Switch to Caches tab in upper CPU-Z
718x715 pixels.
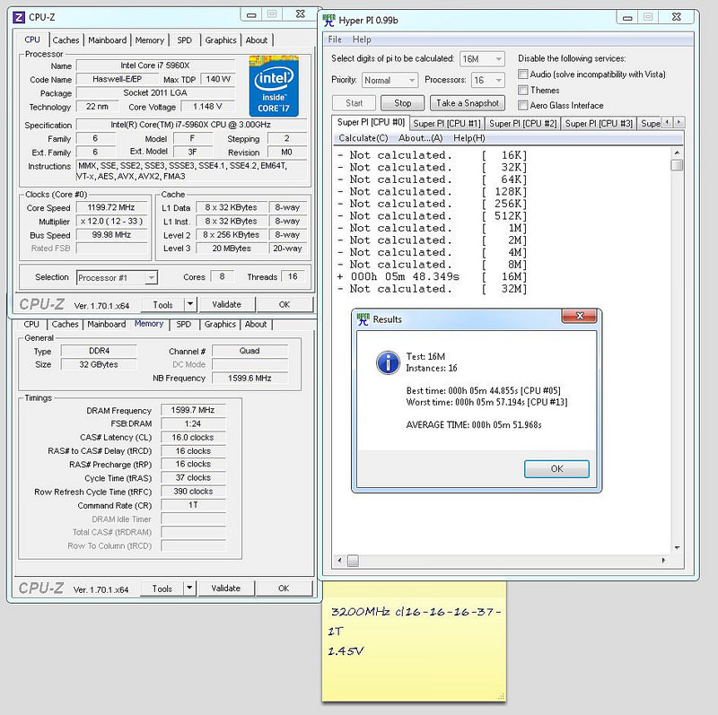pyautogui.click(x=66, y=39)
